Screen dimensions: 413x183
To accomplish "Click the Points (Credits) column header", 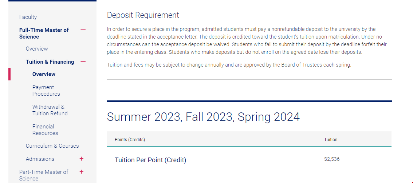I will coord(130,140).
